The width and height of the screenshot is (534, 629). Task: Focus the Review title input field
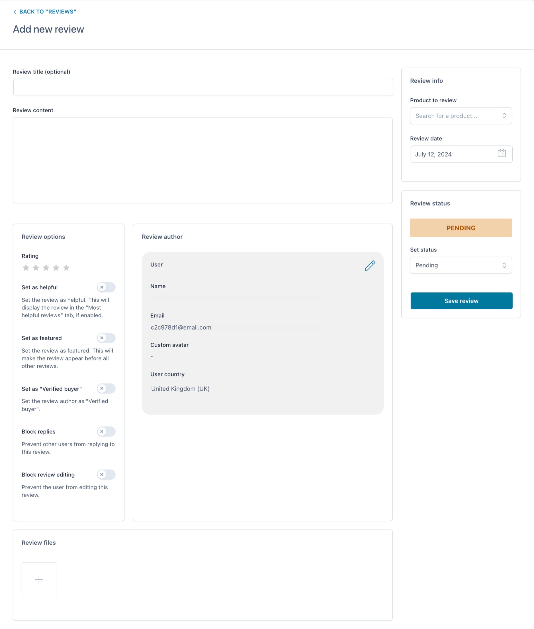pyautogui.click(x=203, y=87)
